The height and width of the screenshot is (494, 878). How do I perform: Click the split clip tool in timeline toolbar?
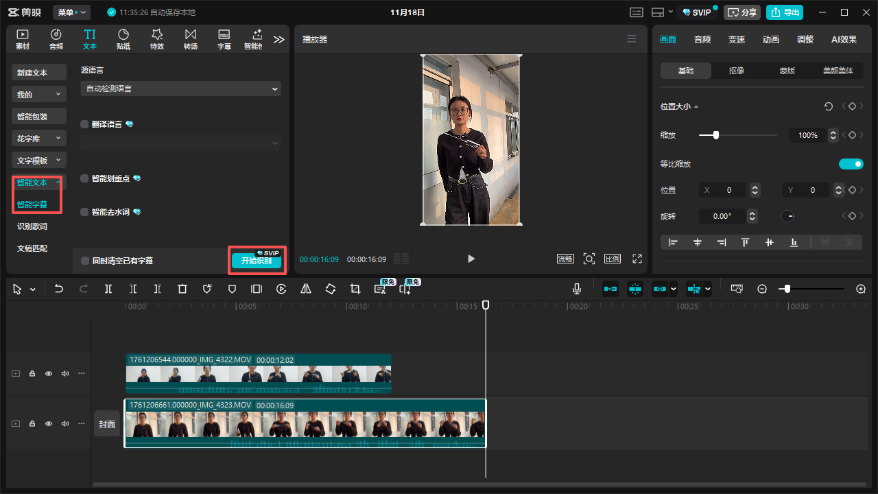[108, 289]
